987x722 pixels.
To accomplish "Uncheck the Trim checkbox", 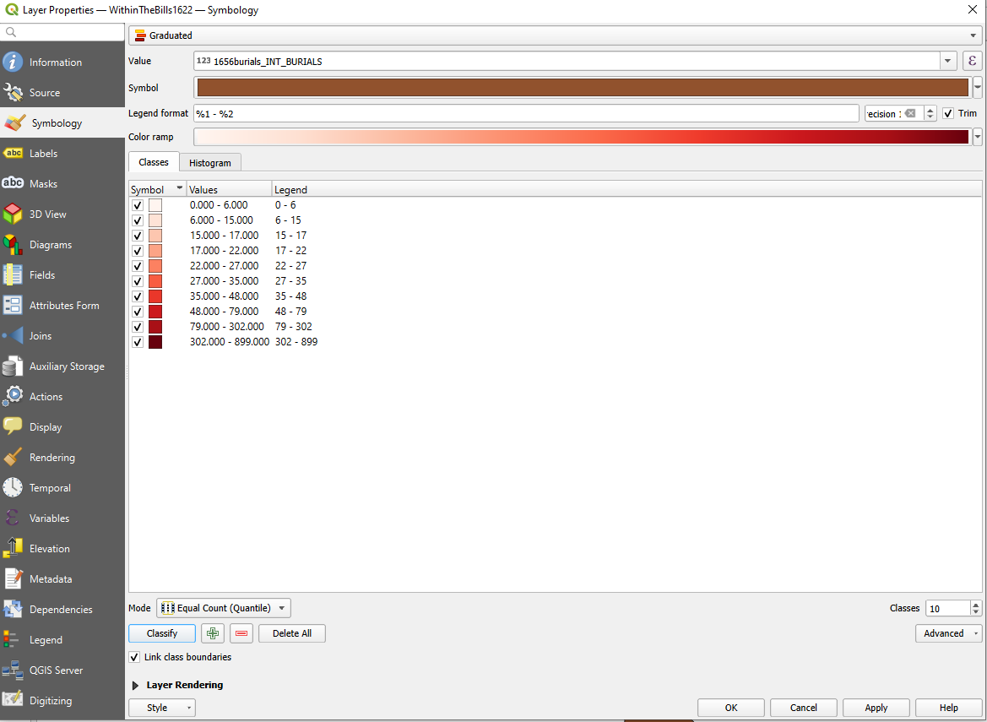I will pos(950,113).
